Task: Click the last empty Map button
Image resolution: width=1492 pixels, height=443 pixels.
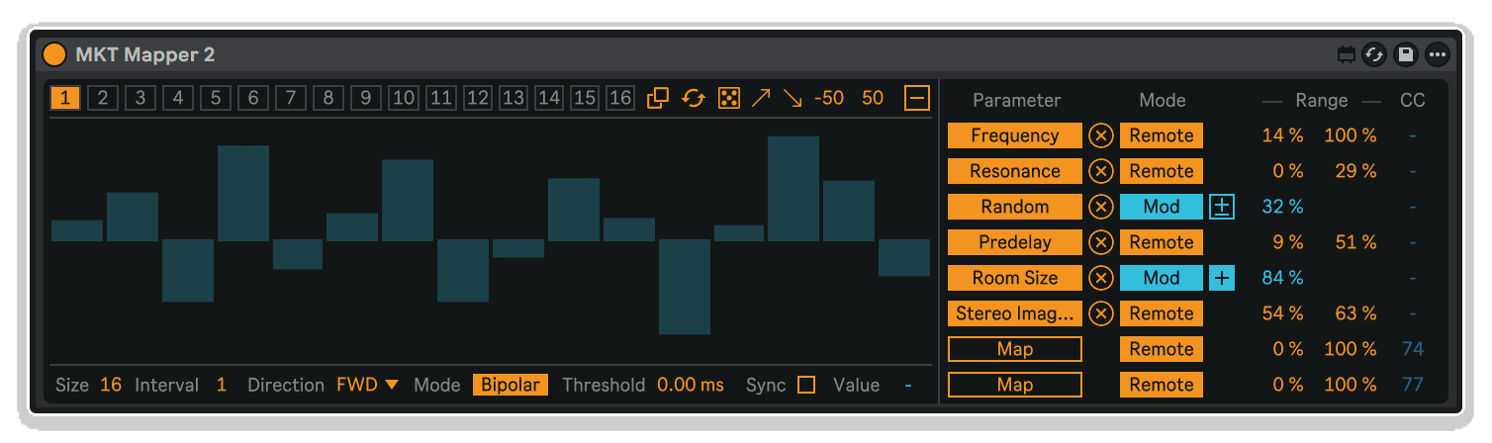Action: (1015, 385)
